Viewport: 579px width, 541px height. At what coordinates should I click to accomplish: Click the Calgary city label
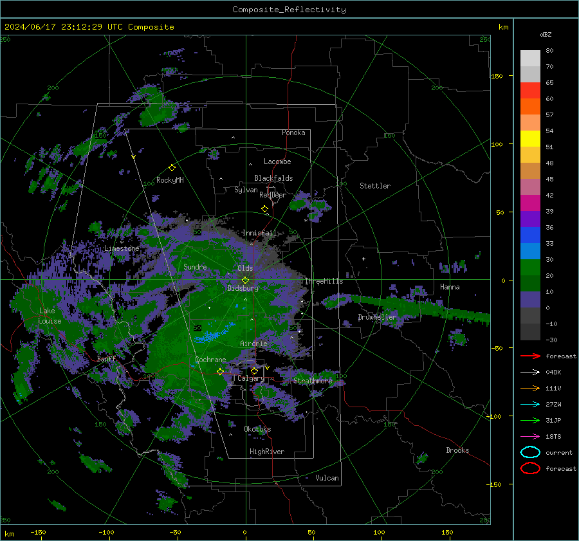pyautogui.click(x=251, y=378)
